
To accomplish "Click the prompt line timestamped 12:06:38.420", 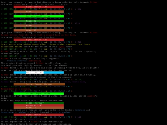I will coord(37,14).
